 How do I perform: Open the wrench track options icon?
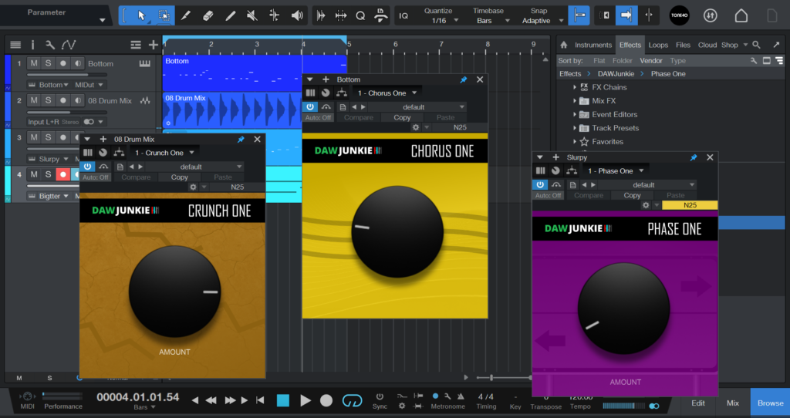[50, 45]
